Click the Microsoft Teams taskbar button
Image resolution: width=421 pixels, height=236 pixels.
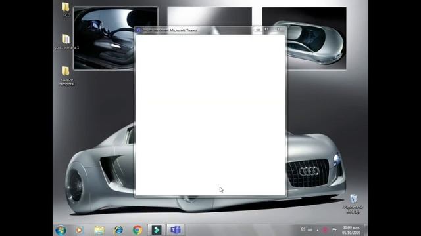(x=176, y=230)
